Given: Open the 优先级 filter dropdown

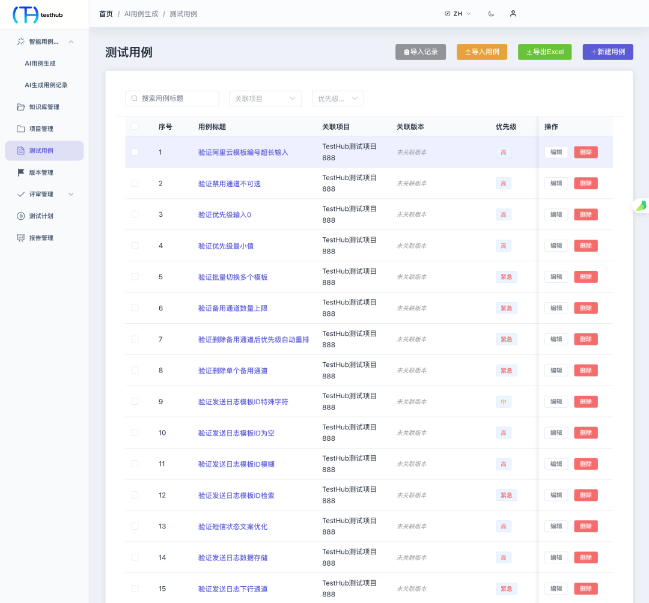Looking at the screenshot, I should point(338,98).
